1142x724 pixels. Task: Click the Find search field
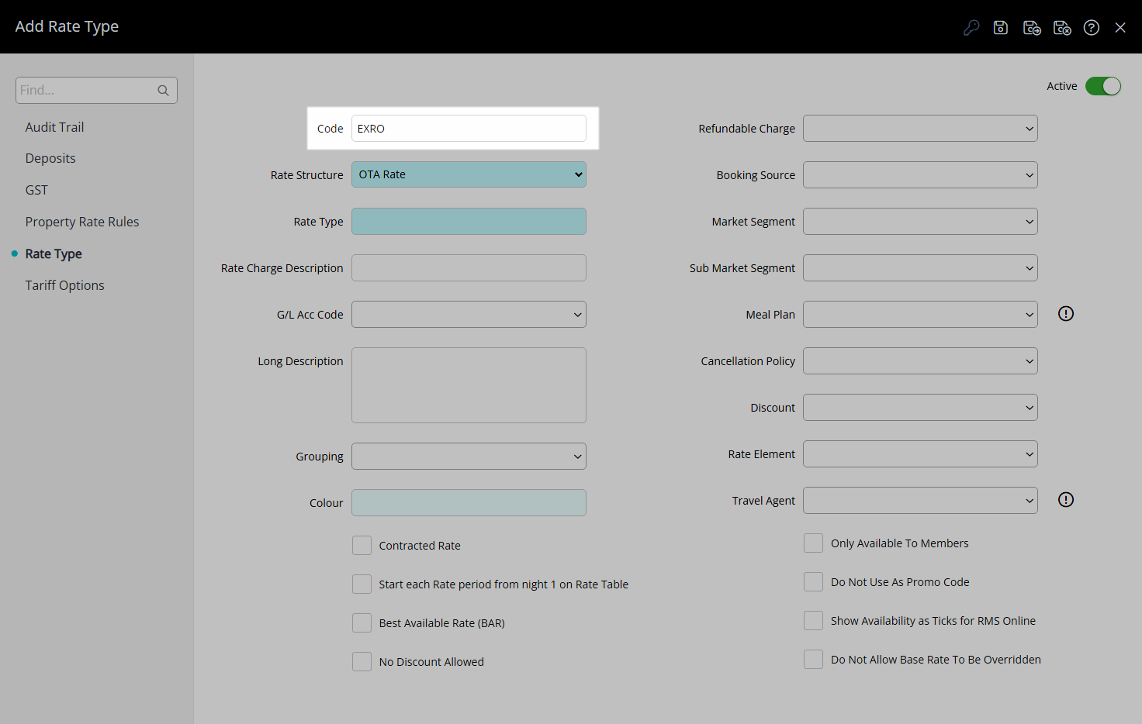[96, 90]
